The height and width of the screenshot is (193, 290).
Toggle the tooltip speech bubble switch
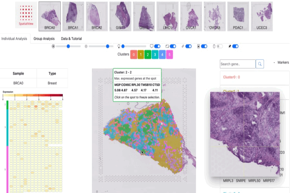pos(157,46)
